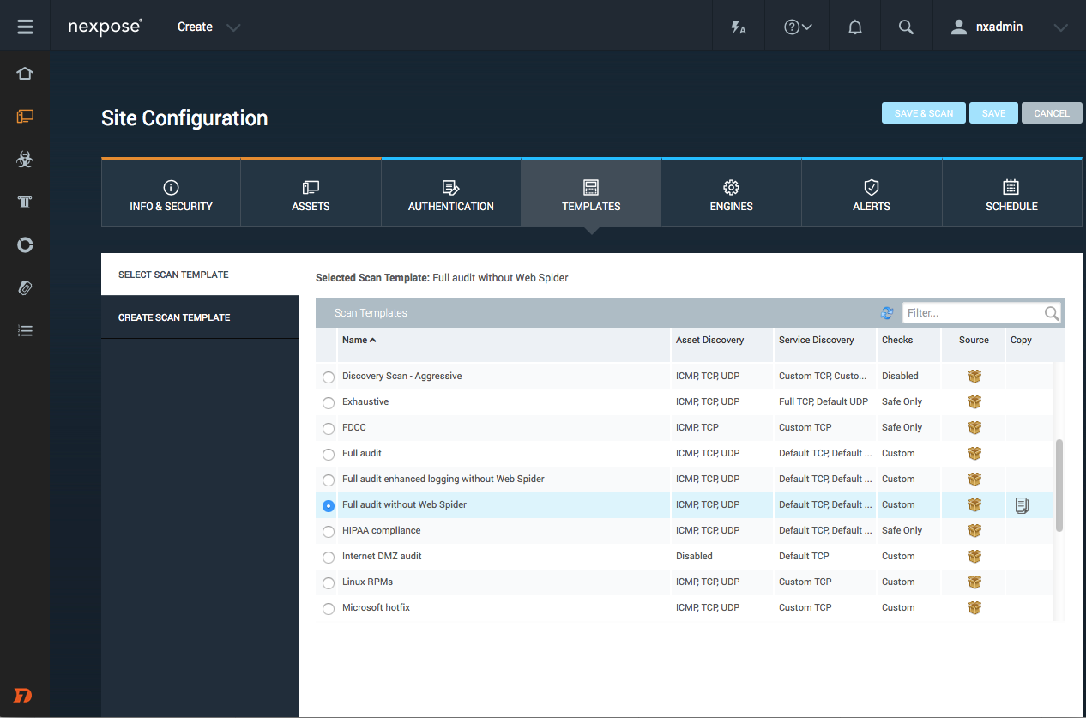
Task: Click the Save & Scan button
Action: 923,113
